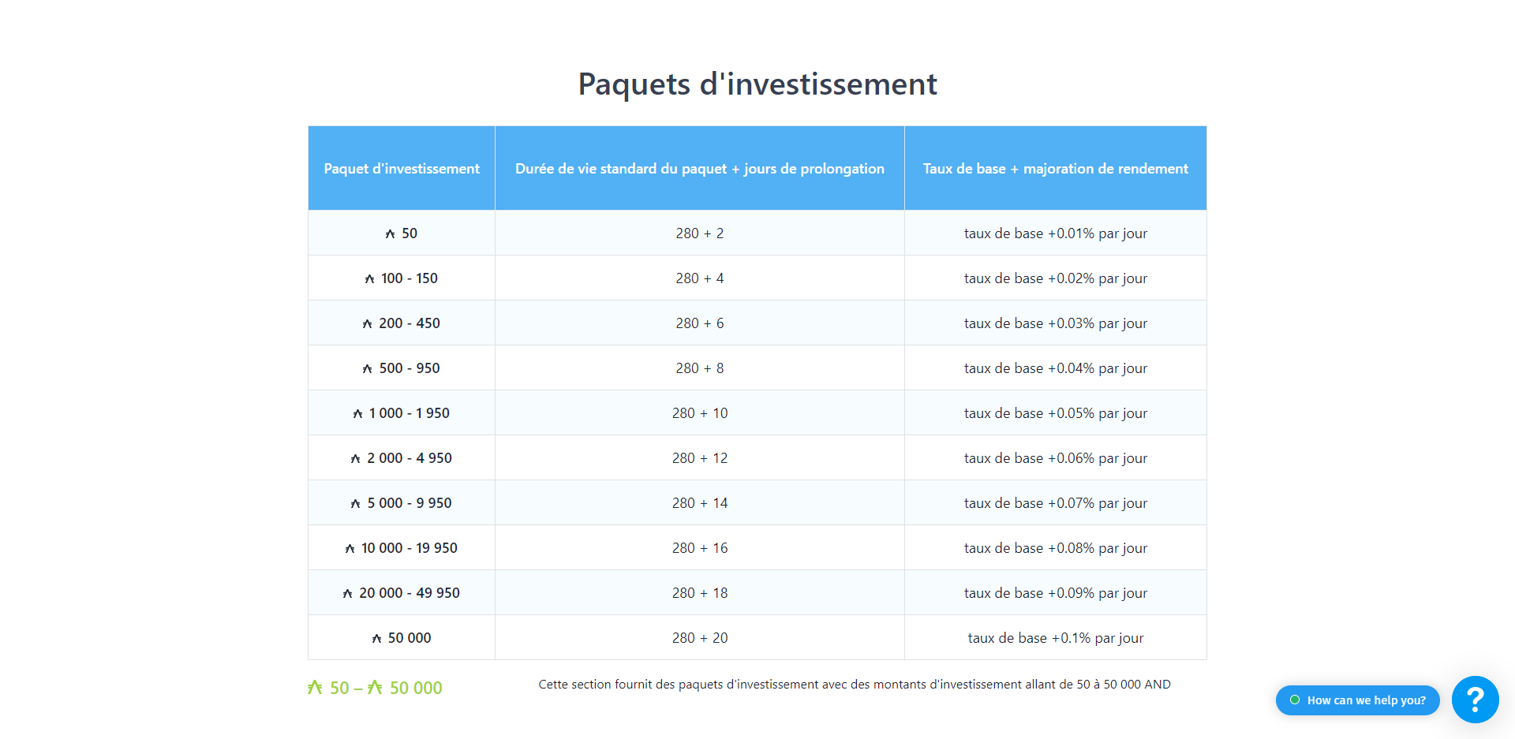
Task: Click the green online status dot in chat button
Action: coord(1295,700)
